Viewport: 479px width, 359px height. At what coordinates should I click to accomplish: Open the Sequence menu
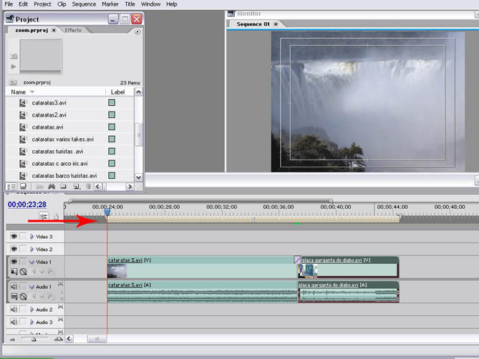pos(84,4)
